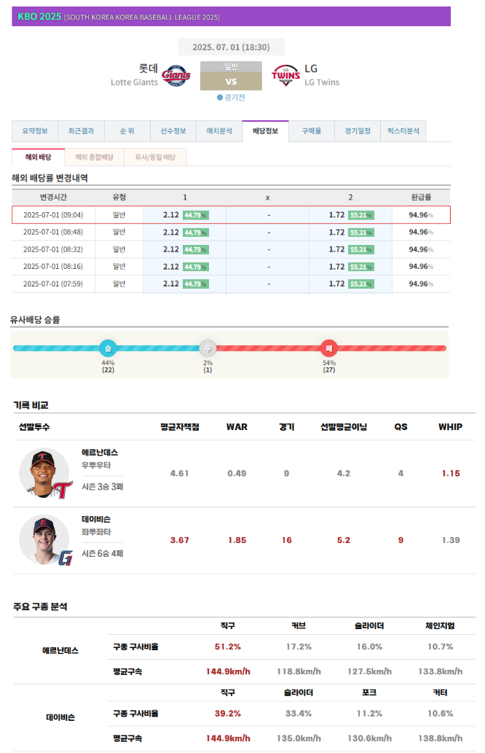Click 에르난데스 curve speed 118.8km/h
This screenshot has height=753, width=485.
click(299, 671)
